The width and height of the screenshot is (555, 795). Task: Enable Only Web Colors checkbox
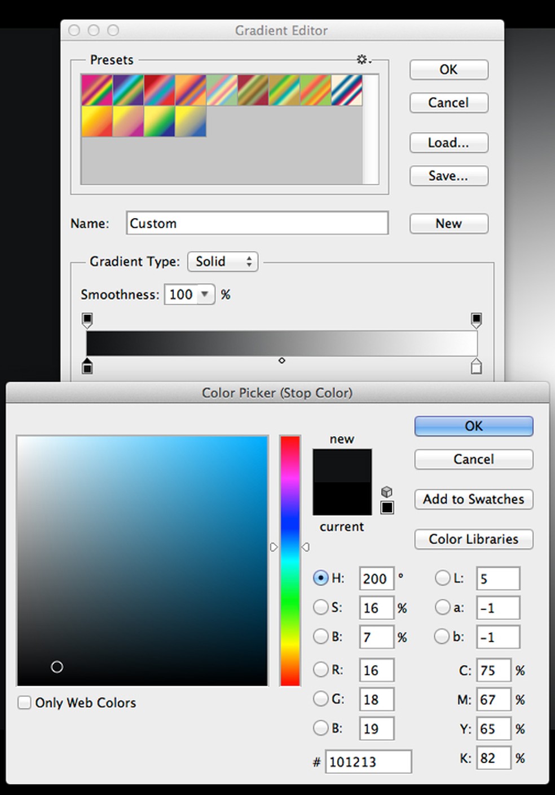tap(25, 703)
